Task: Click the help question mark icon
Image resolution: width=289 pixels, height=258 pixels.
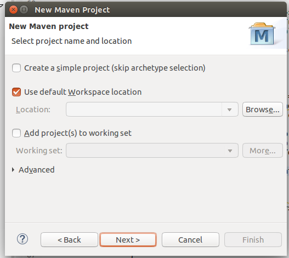Action: (x=22, y=239)
